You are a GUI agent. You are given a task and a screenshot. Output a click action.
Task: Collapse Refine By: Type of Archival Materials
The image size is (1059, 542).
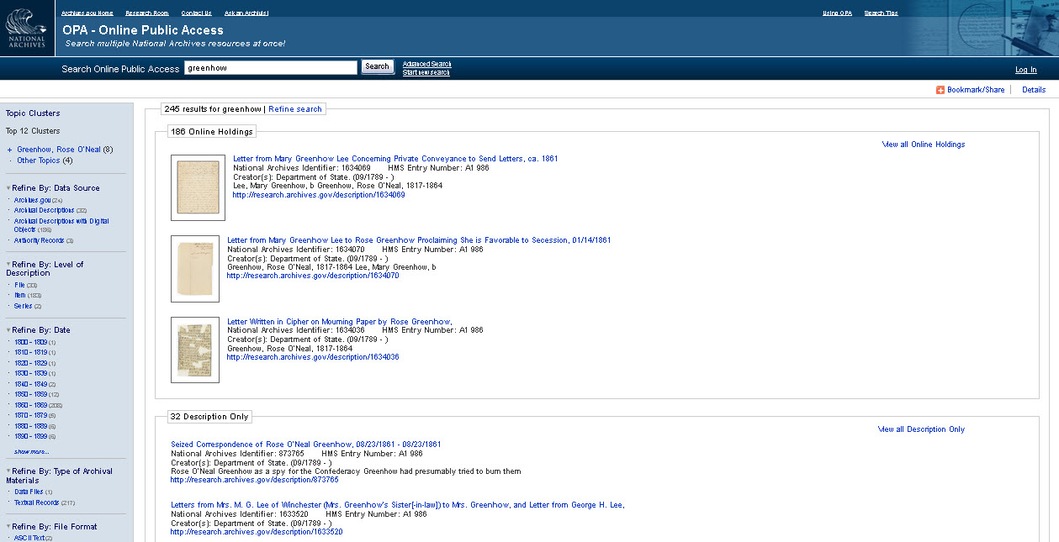8,471
